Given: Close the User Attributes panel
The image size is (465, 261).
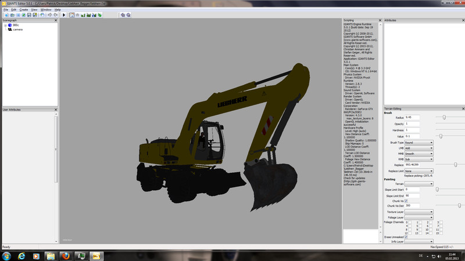Looking at the screenshot, I should point(55,110).
